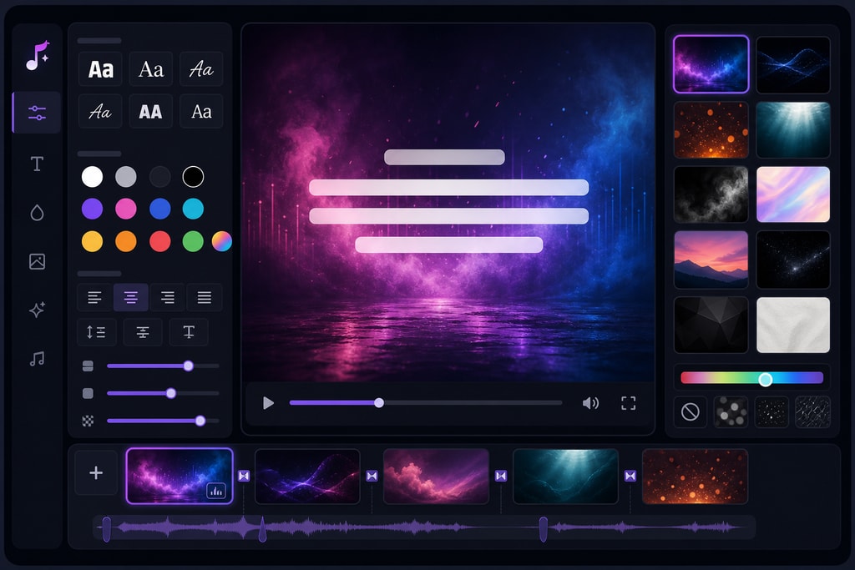Click the app logo music note
This screenshot has width=855, height=570.
tap(37, 56)
